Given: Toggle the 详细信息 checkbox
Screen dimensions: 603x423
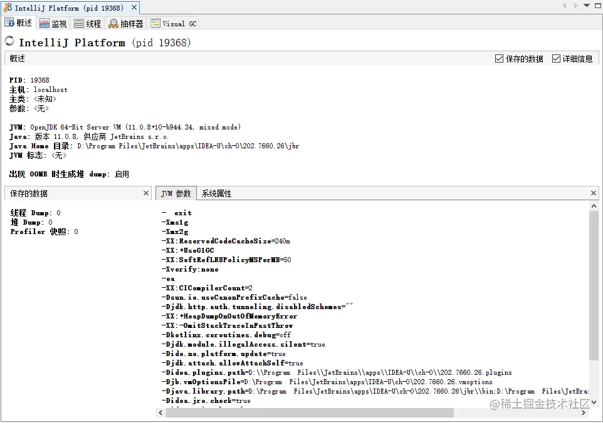Looking at the screenshot, I should click(556, 59).
